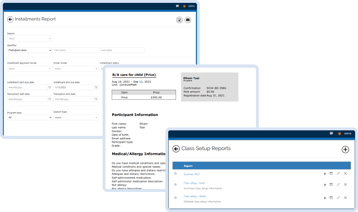This screenshot has height=212, width=358.
Task: Add new report with plus icon
Action: point(345,149)
